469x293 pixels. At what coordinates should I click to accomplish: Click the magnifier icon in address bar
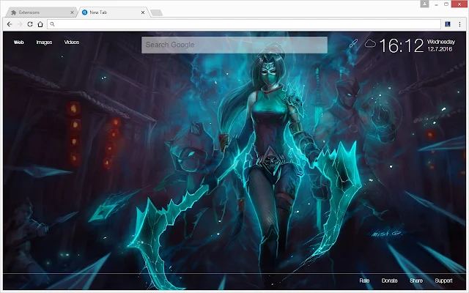pyautogui.click(x=52, y=24)
